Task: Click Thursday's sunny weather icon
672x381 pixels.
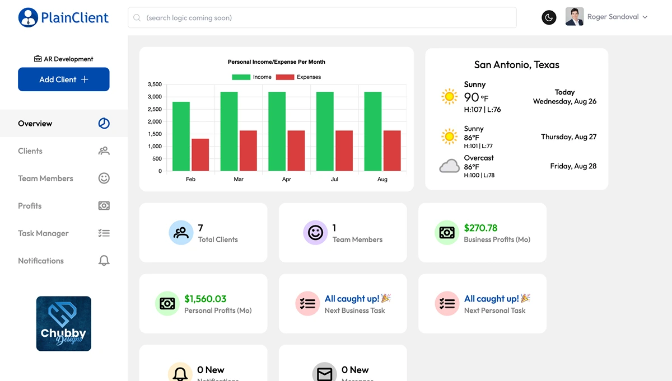Action: (449, 137)
